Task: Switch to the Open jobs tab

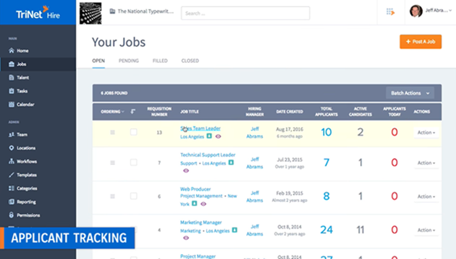Action: coord(98,61)
